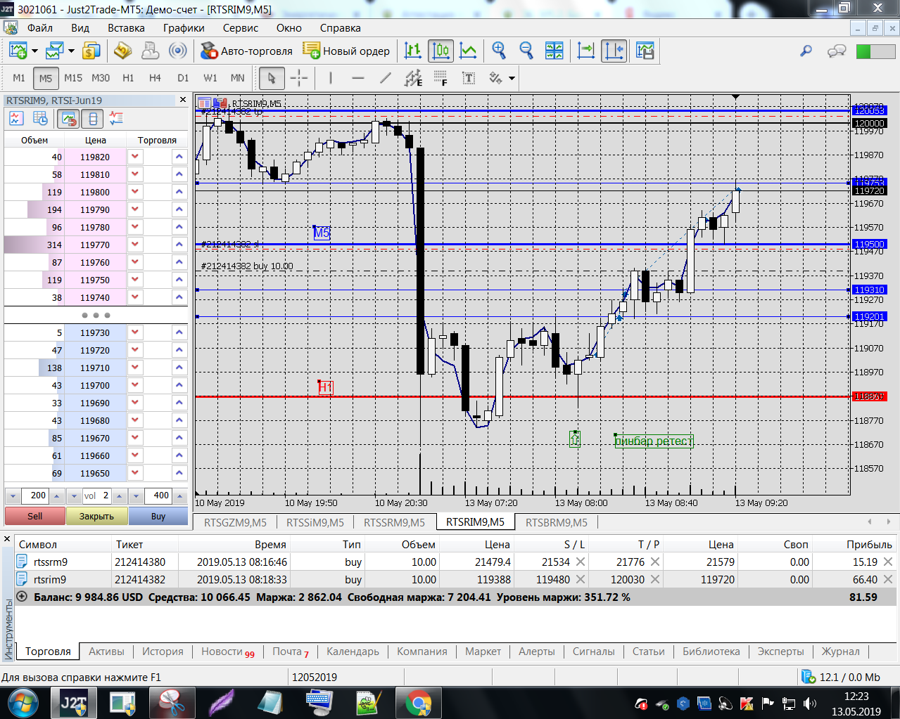Image resolution: width=900 pixels, height=719 pixels.
Task: Tile chart windows
Action: (554, 51)
